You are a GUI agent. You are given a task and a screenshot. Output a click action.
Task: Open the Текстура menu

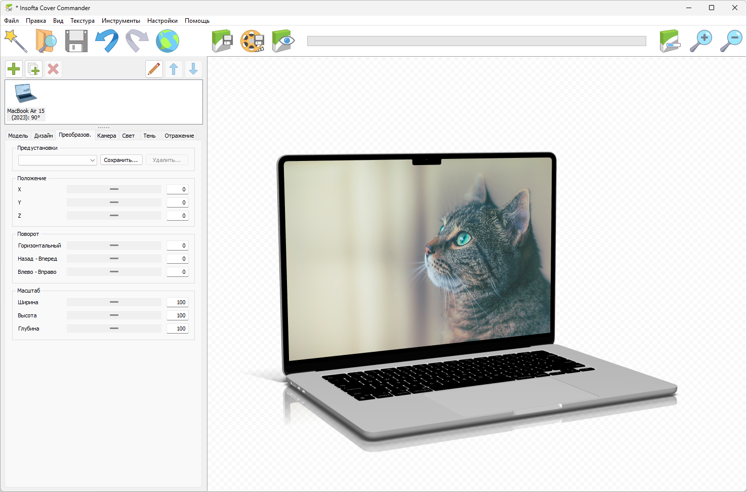82,21
